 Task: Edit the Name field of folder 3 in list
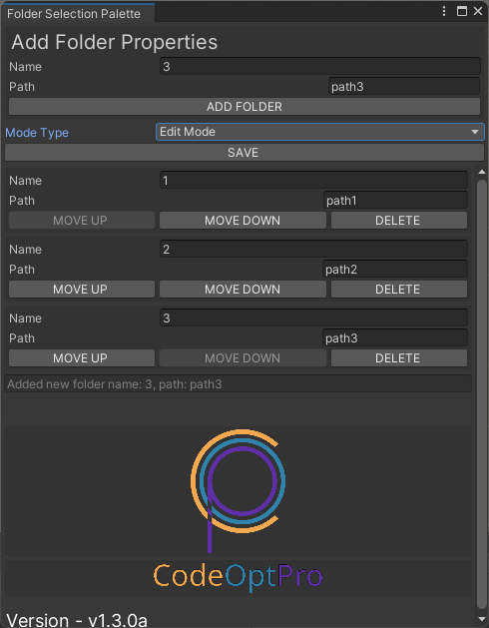coord(313,318)
